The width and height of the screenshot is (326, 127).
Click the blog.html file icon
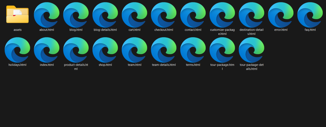(76, 15)
